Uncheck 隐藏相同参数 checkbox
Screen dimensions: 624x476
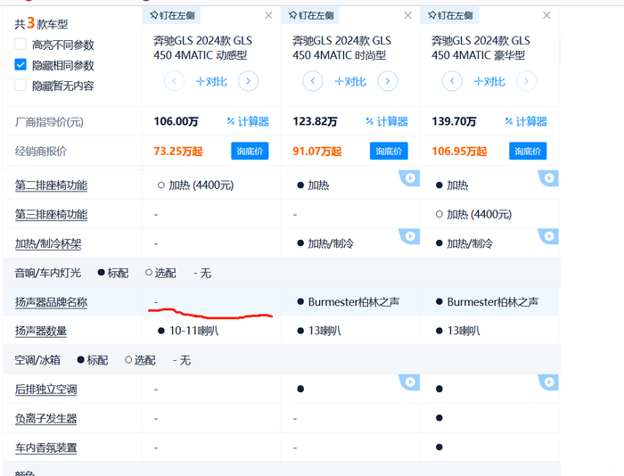(x=21, y=64)
